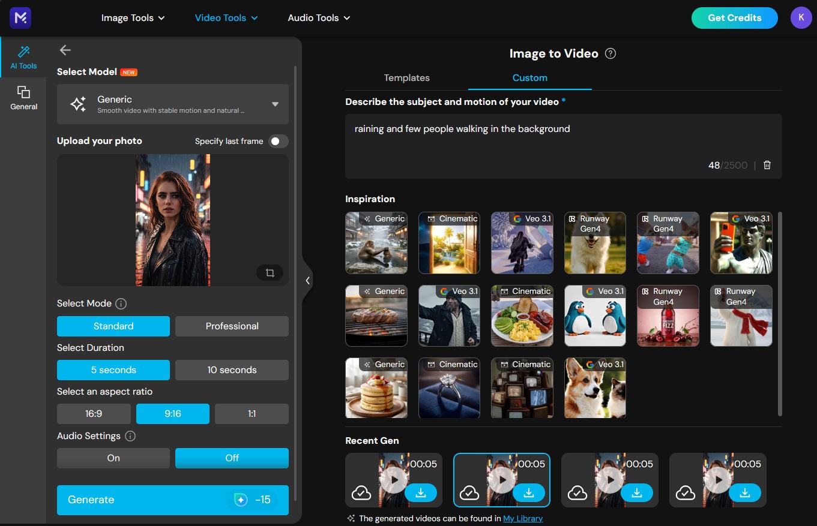Collapse the left settings panel with the chevron
The width and height of the screenshot is (817, 526).
(307, 281)
